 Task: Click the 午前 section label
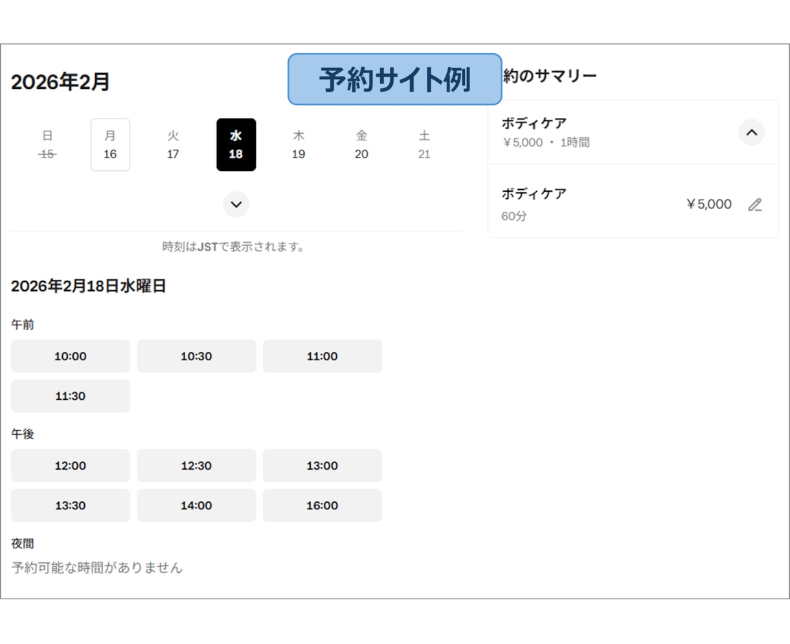point(23,325)
